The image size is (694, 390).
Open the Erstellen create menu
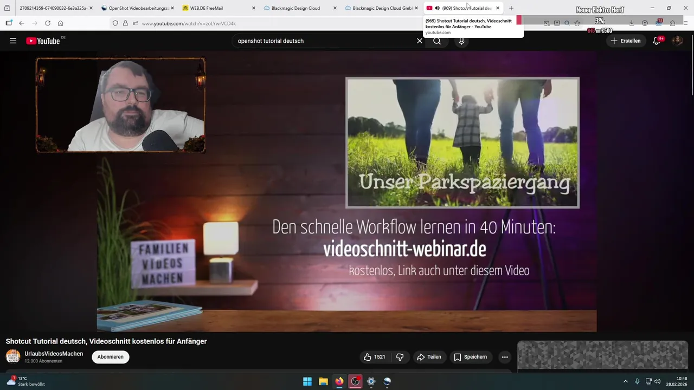(x=626, y=41)
